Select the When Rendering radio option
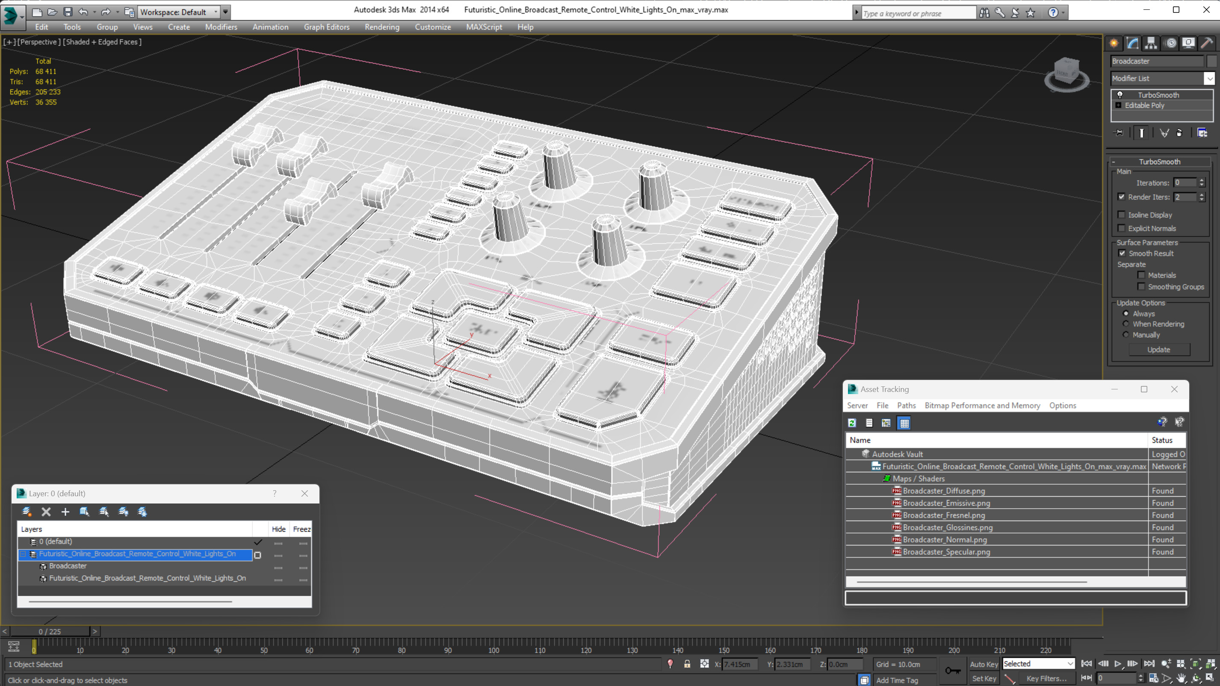 click(1126, 324)
